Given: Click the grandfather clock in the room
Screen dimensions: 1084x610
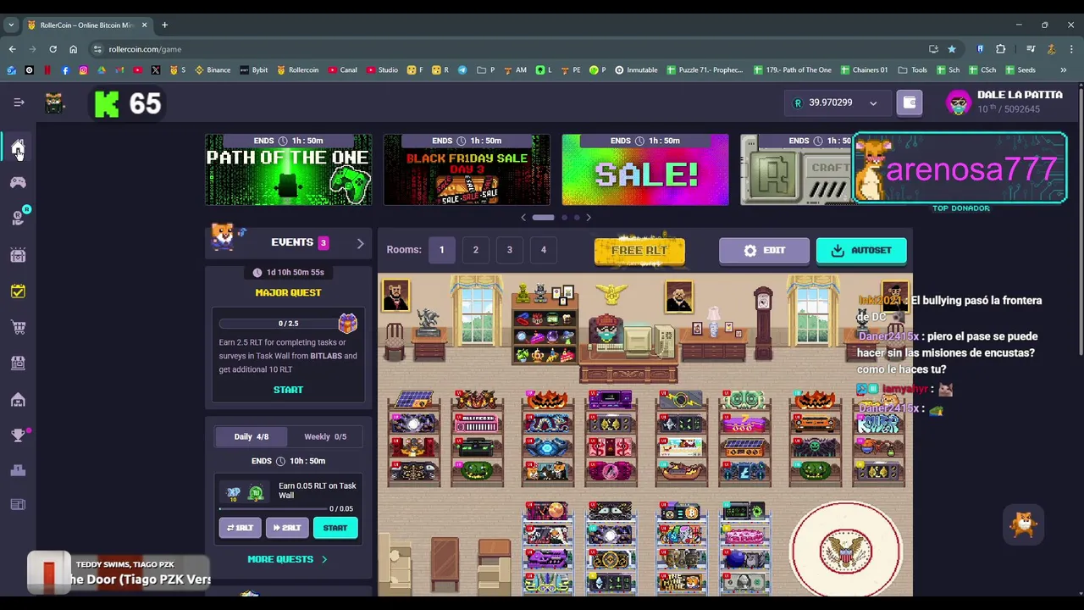Looking at the screenshot, I should click(x=763, y=322).
